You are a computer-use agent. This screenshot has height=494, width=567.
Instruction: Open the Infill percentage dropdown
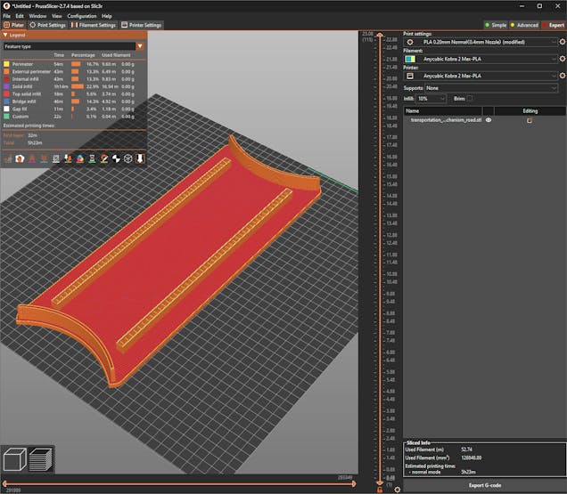tap(431, 99)
